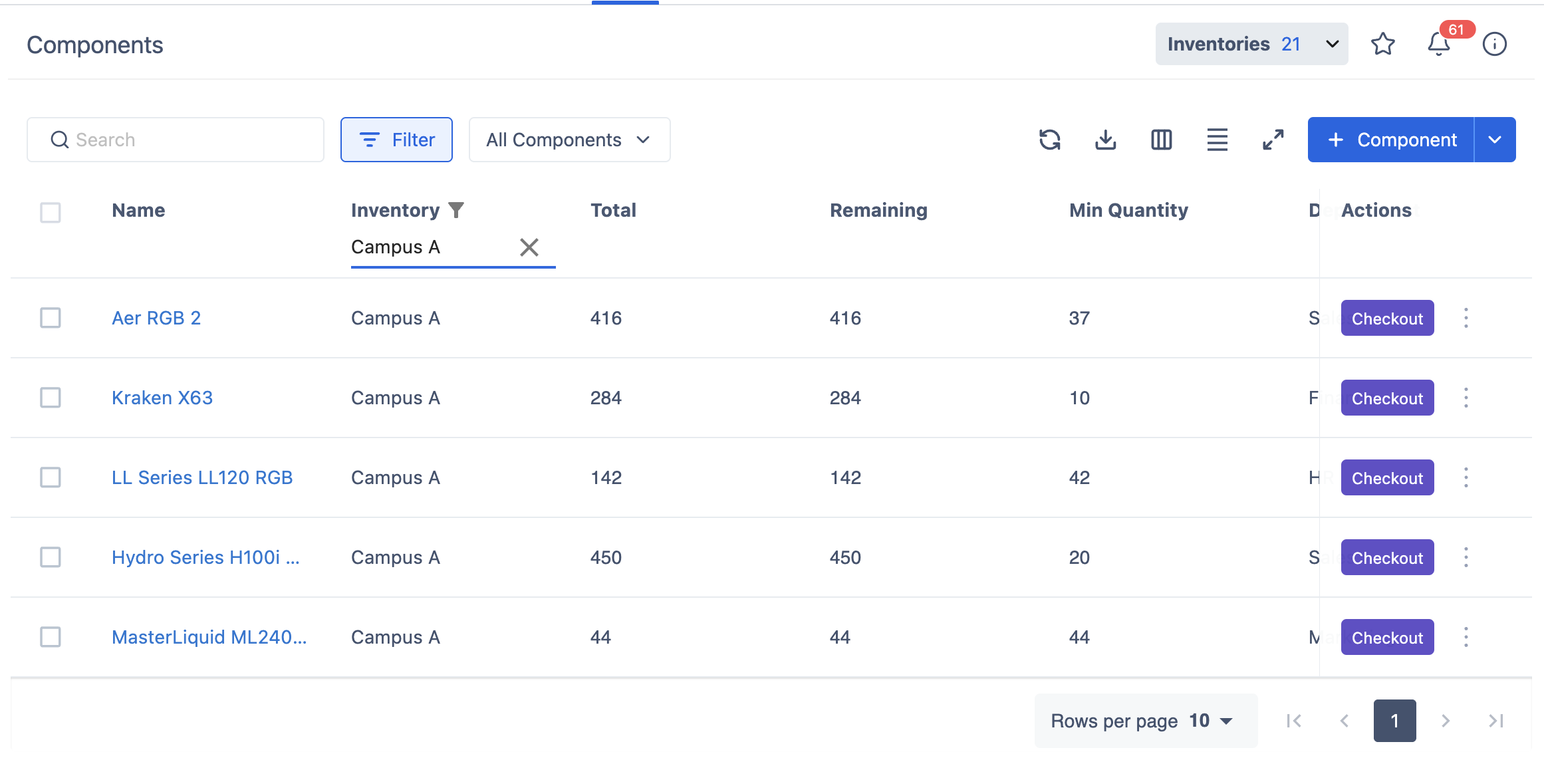Expand table to fullscreen
Viewport: 1544px width, 758px height.
click(x=1273, y=140)
